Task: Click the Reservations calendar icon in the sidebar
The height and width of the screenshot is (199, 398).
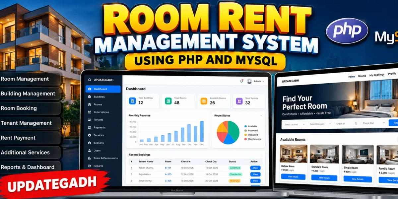Action: tap(90, 112)
